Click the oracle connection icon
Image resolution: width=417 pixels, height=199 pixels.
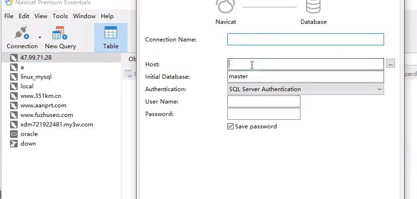click(x=13, y=134)
